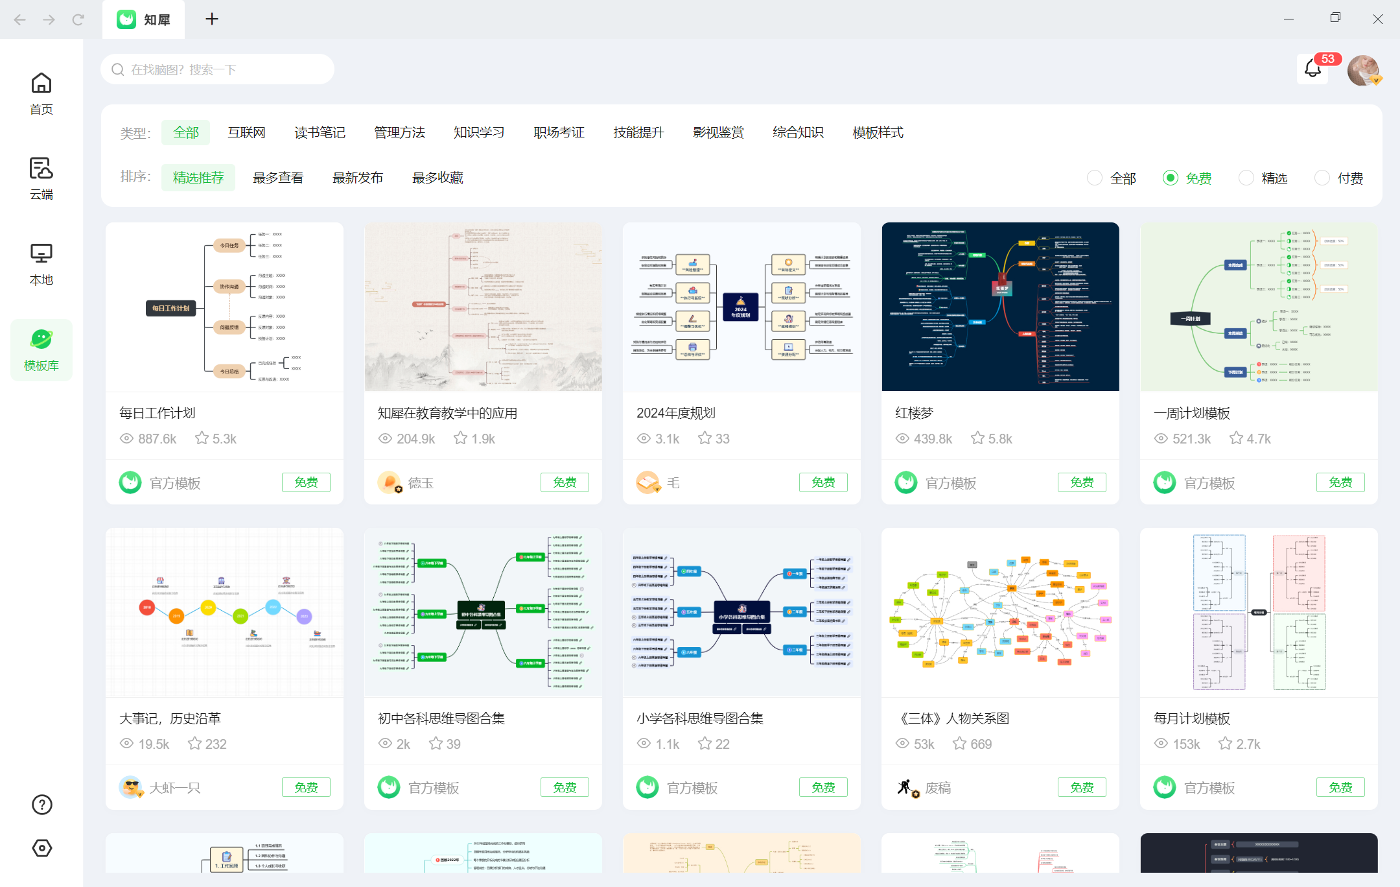Open the 本地 local files icon

tap(41, 264)
